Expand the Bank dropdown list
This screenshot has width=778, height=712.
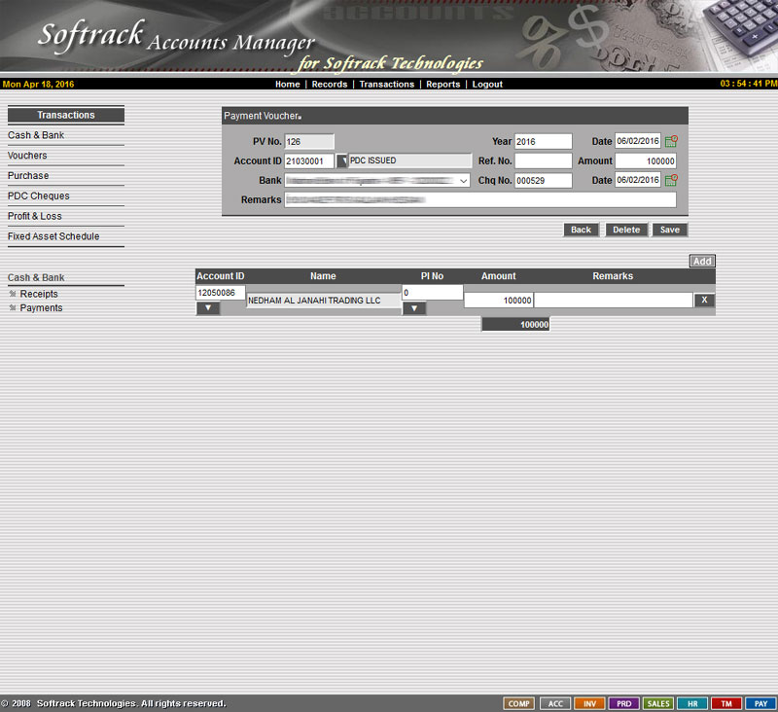(x=463, y=181)
